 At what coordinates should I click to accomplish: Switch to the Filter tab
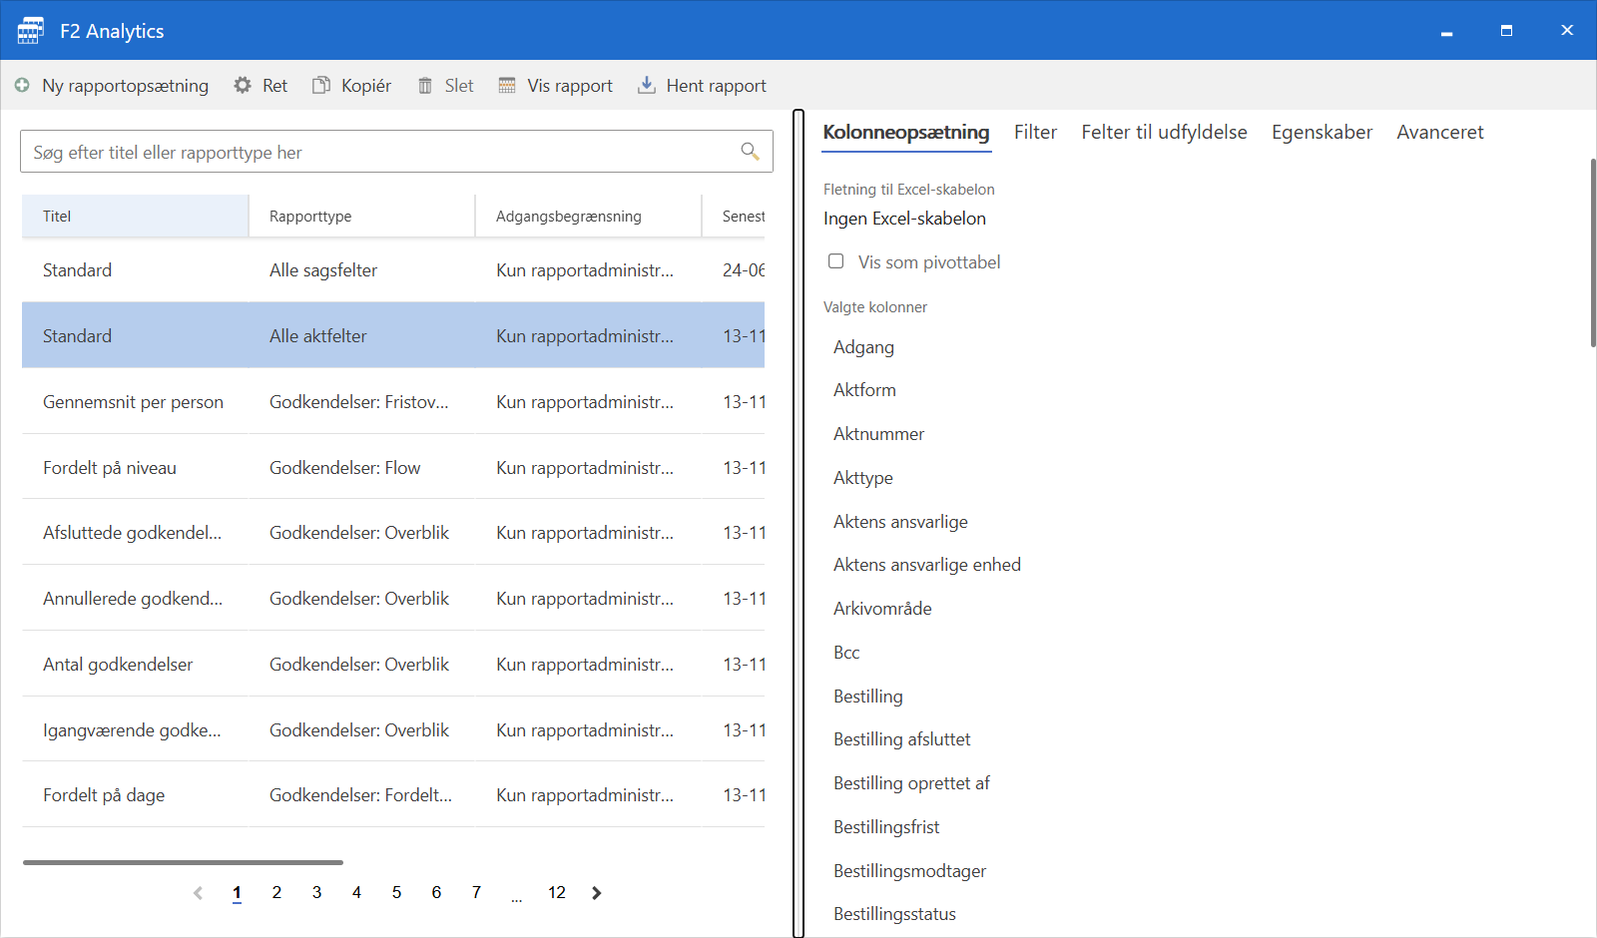click(1035, 133)
